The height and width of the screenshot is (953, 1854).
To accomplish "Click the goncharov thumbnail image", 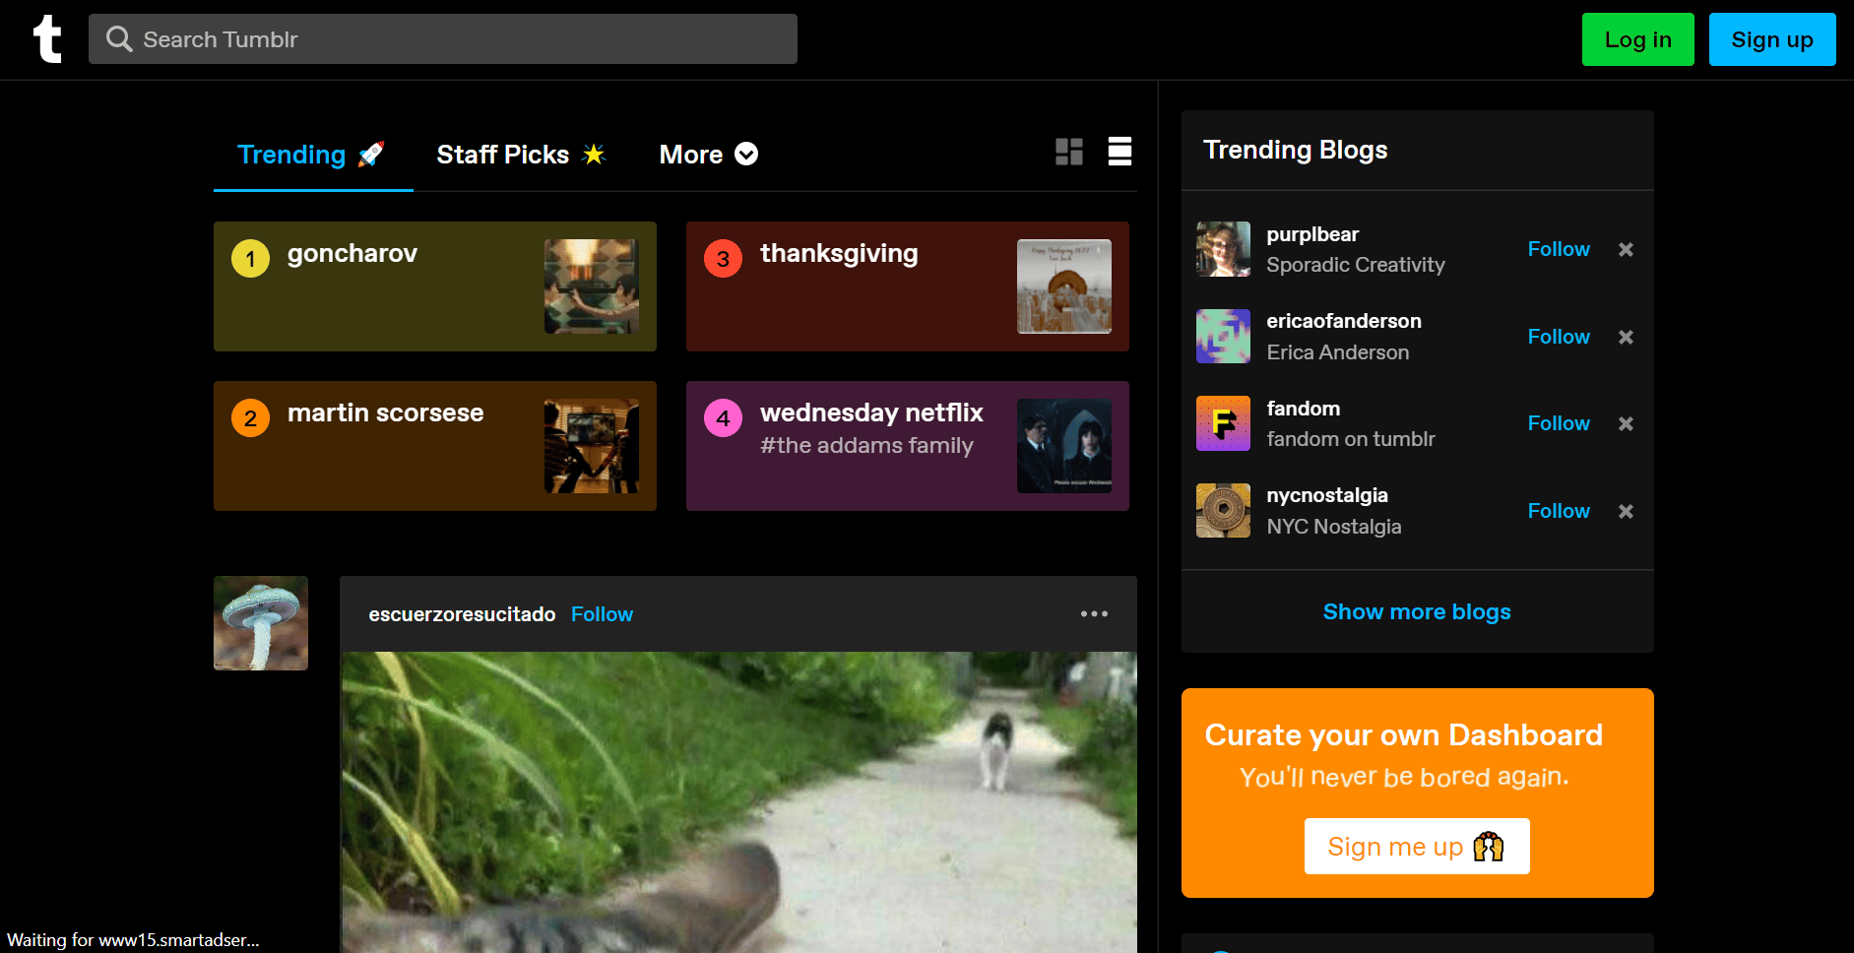I will (x=592, y=286).
